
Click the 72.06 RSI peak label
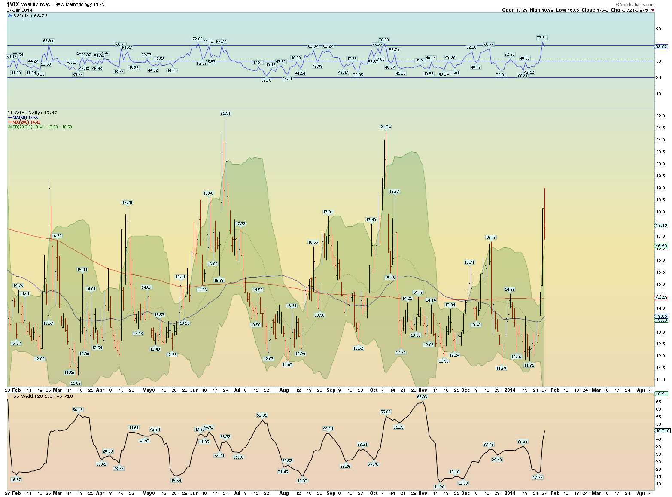click(x=197, y=39)
